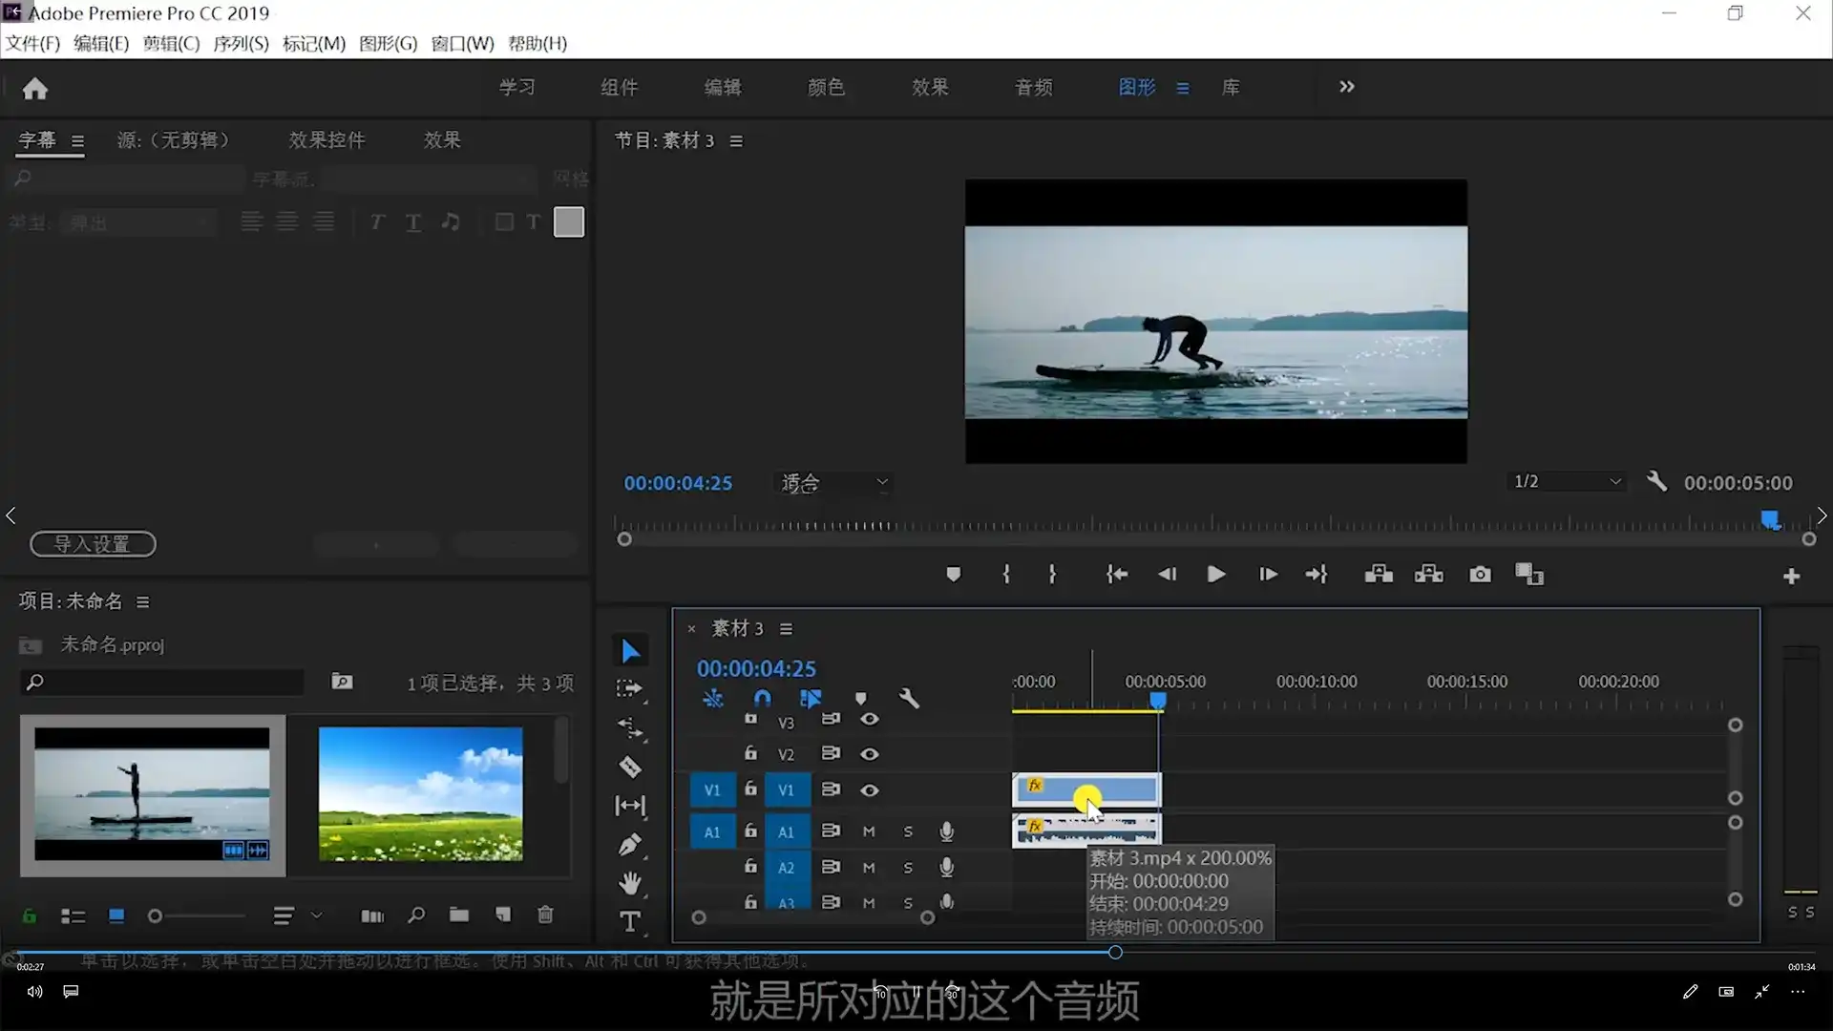The width and height of the screenshot is (1833, 1031).
Task: Click the 导入设置 button
Action: point(92,544)
